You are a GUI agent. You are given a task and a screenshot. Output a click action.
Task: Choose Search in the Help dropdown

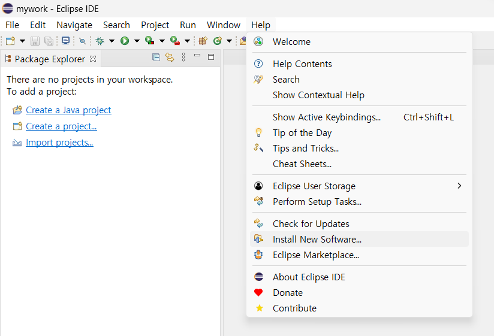tap(359, 79)
